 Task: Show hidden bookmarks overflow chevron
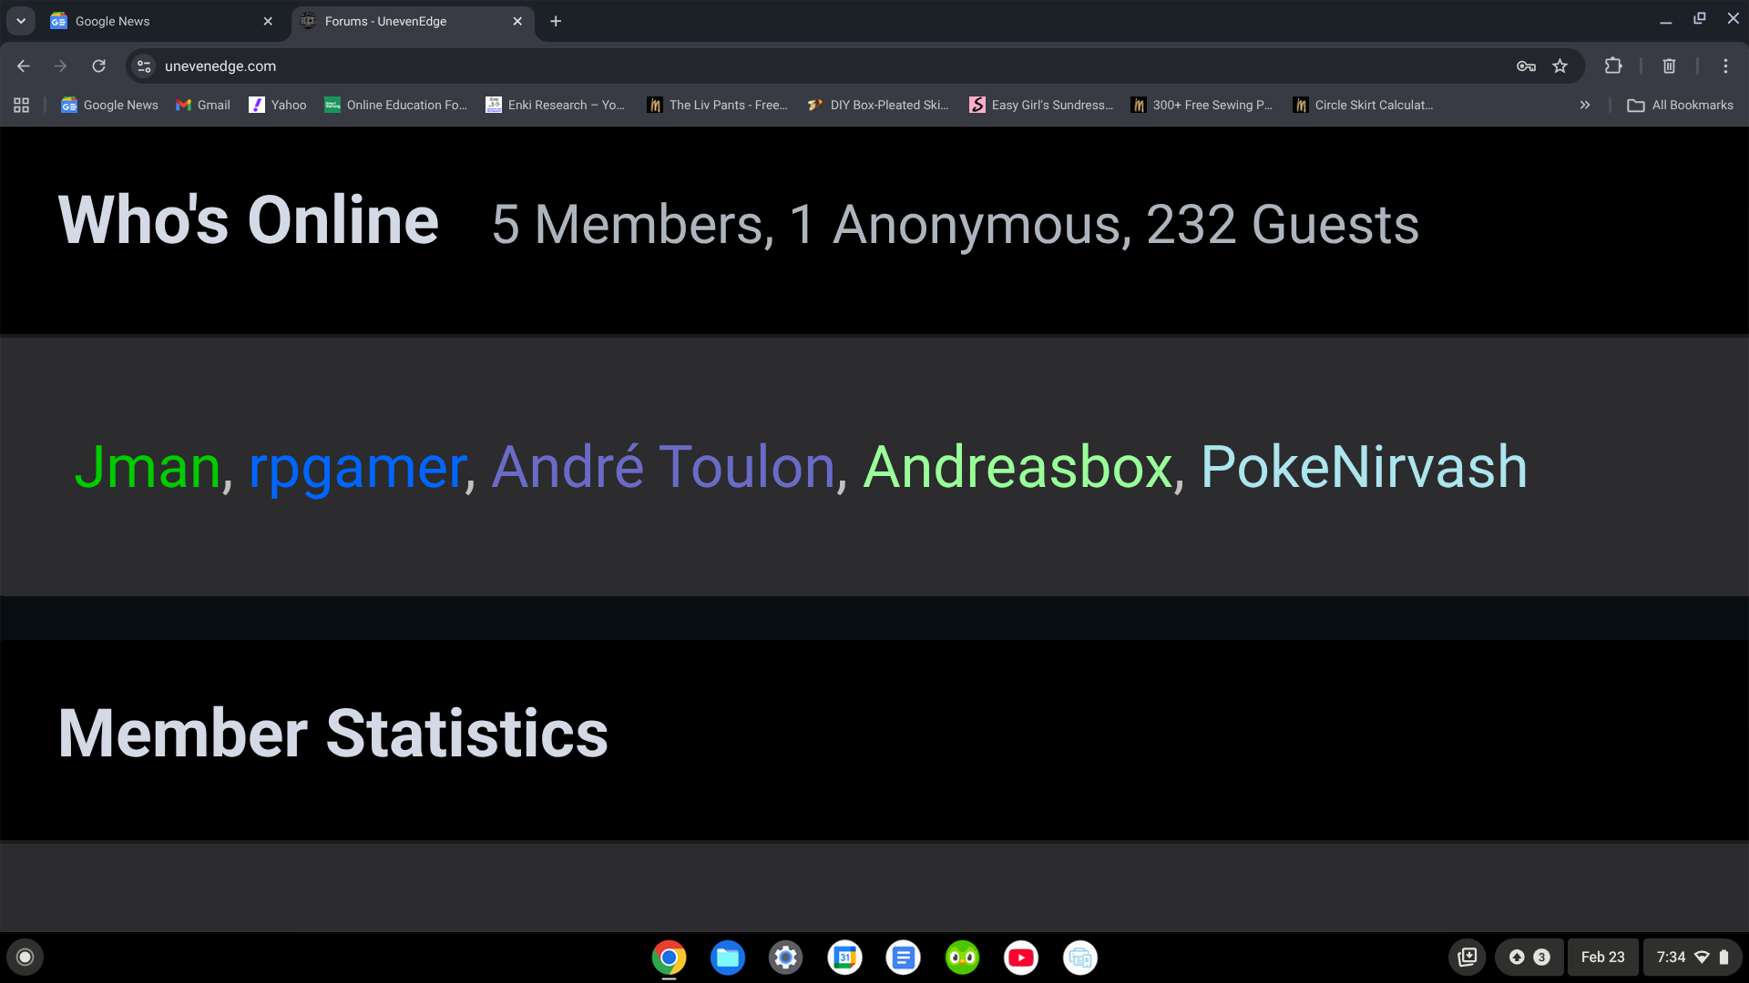click(1585, 105)
